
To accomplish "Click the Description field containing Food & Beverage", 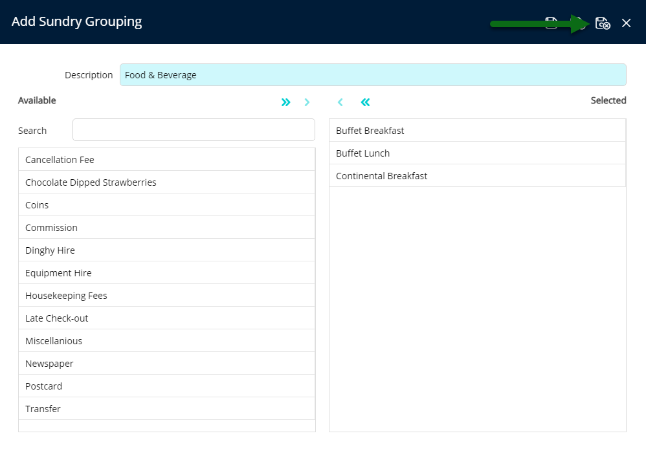I will 373,75.
